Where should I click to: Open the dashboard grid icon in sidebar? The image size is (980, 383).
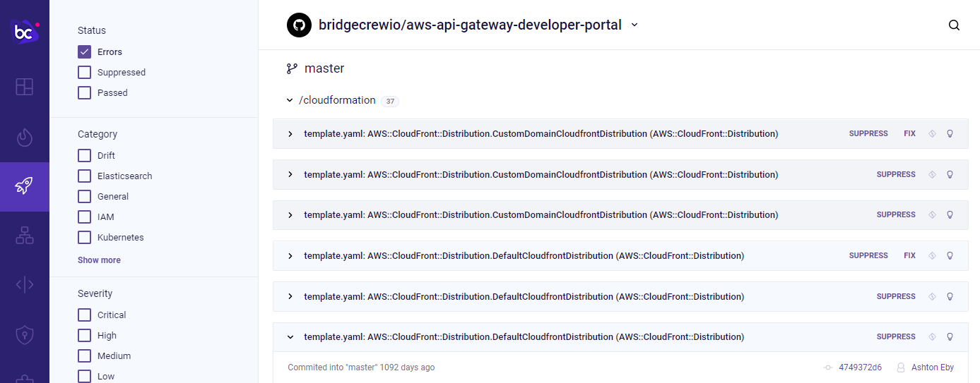(x=25, y=87)
